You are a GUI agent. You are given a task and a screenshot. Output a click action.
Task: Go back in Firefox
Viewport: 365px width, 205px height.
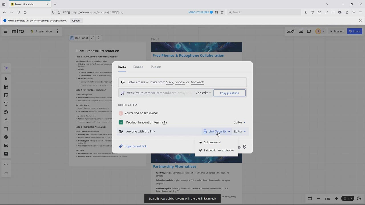(x=5, y=12)
